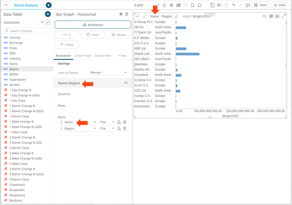Open search with the magnifier icon above chart

pyautogui.click(x=264, y=16)
